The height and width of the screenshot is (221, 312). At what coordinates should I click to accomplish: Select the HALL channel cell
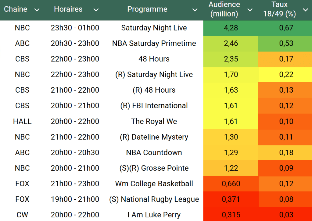pos(22,121)
